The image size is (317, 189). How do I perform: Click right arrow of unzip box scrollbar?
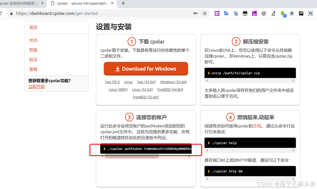293,80
